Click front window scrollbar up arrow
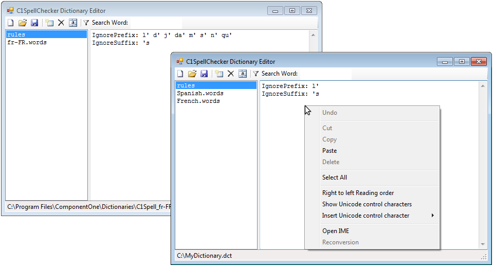The height and width of the screenshot is (267, 494). 483,86
